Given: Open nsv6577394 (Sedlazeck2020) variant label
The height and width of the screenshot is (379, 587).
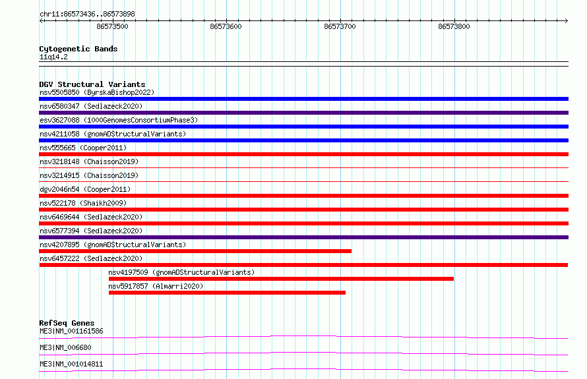Looking at the screenshot, I should coord(91,231).
